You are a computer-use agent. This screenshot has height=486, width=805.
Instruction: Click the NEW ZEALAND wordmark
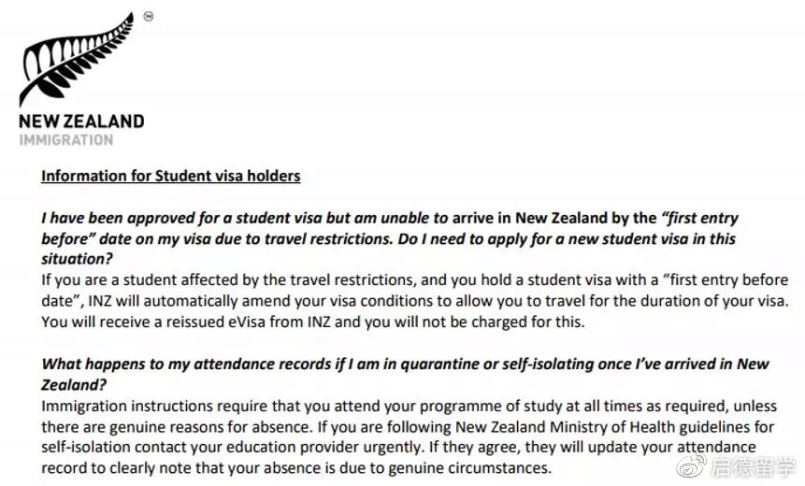point(81,121)
